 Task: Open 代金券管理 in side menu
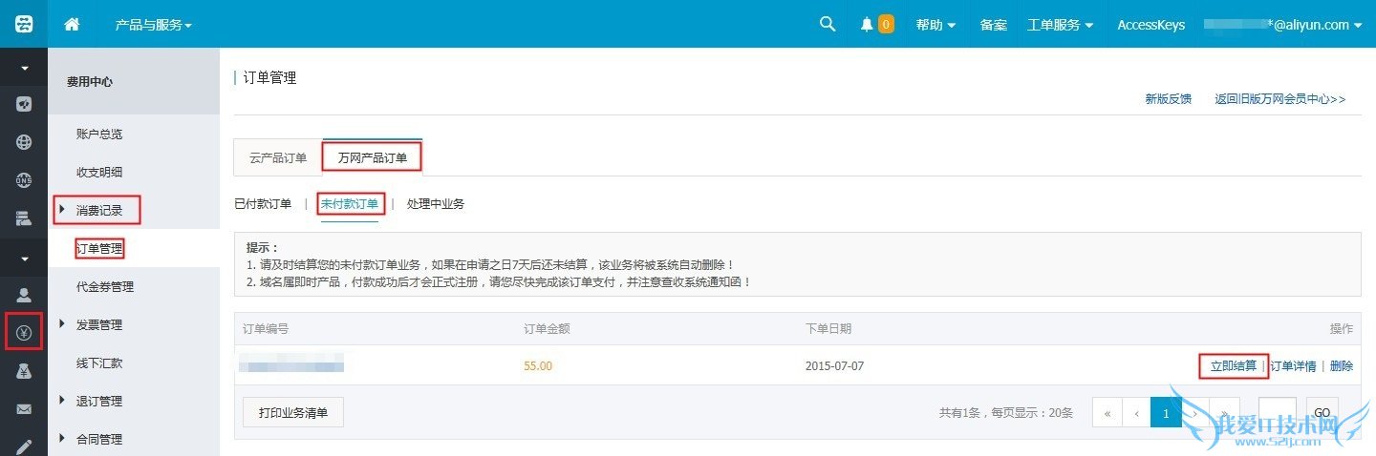point(105,287)
